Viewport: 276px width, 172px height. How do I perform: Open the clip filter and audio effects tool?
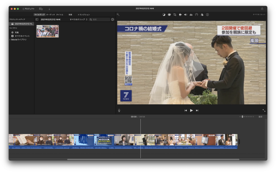click(202, 15)
